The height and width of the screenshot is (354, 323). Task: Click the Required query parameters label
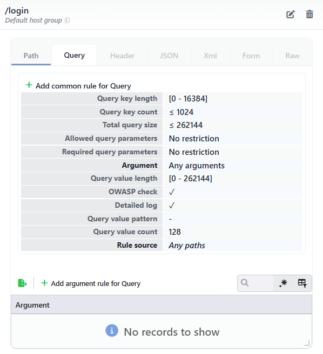pos(110,152)
